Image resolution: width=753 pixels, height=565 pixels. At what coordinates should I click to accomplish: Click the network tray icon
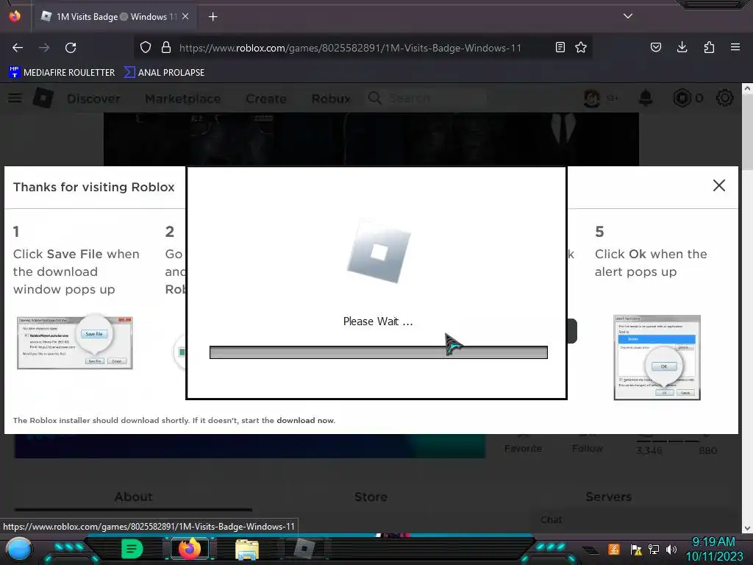click(x=654, y=550)
